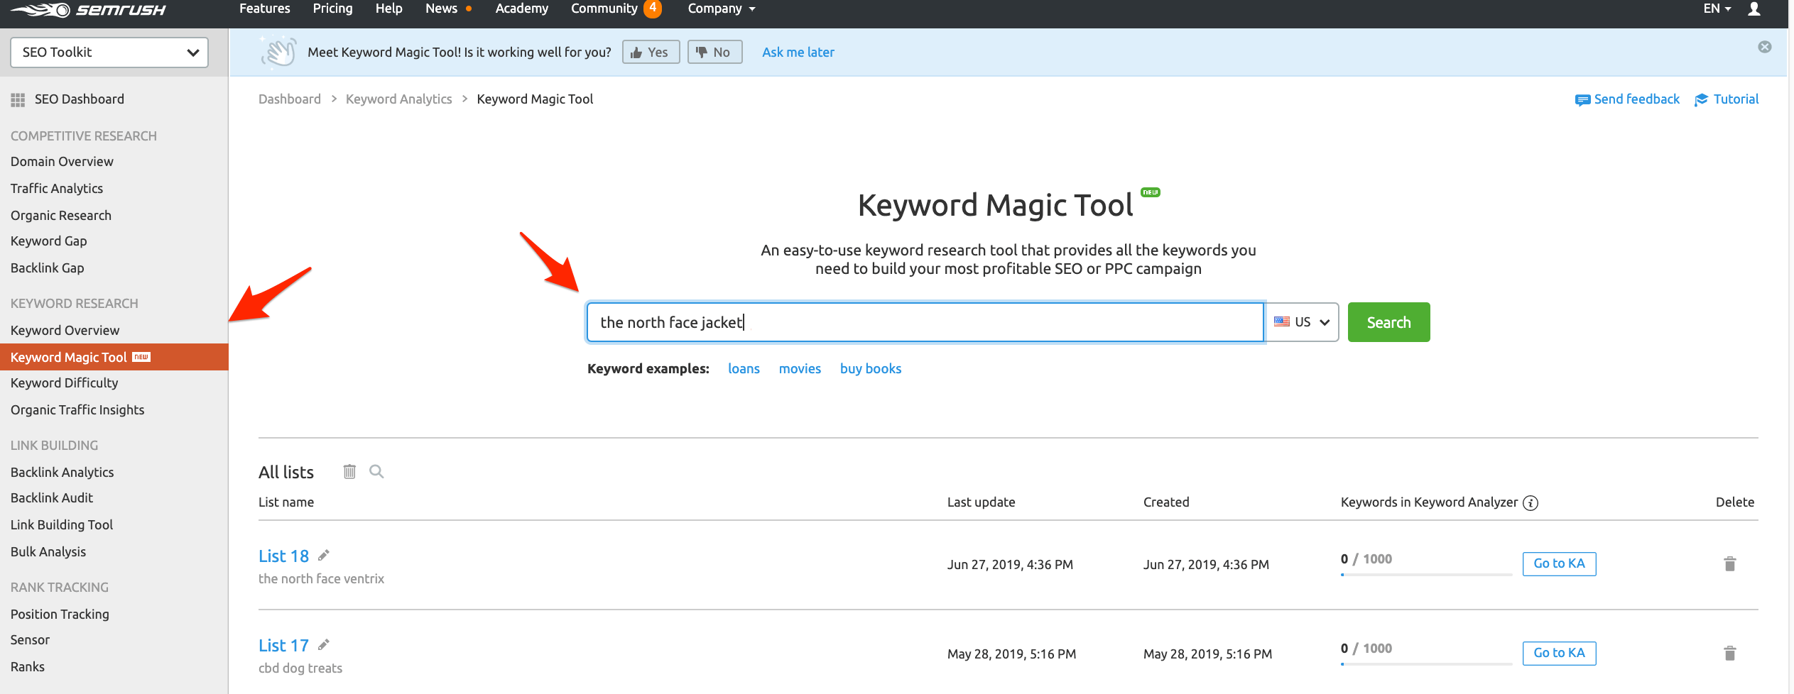Select the movies keyword example
Viewport: 1794px width, 694px height.
800,368
